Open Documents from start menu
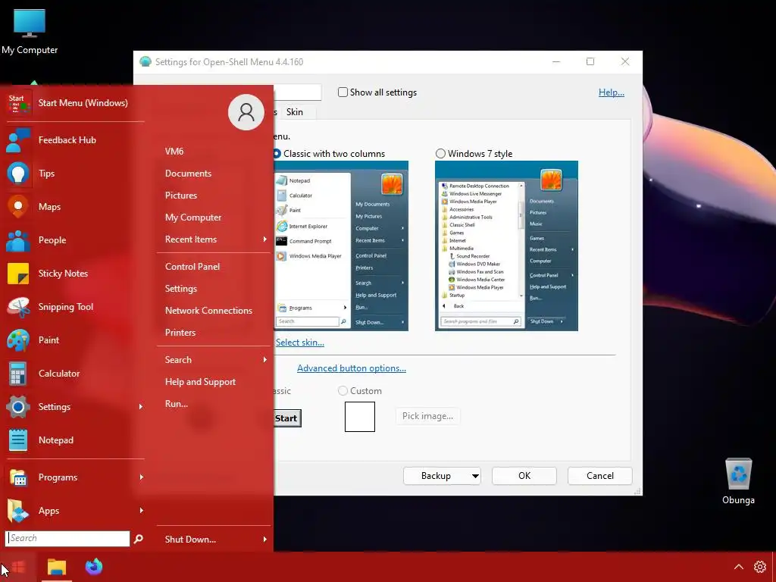The width and height of the screenshot is (776, 582). pos(188,174)
